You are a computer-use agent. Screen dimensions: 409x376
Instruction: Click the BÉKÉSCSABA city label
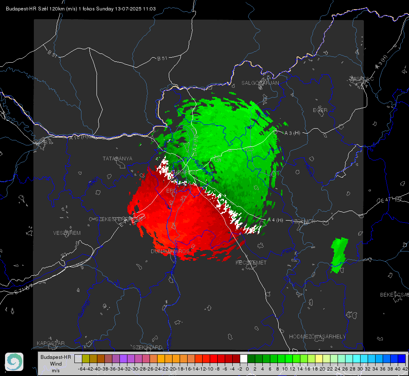click(x=394, y=295)
